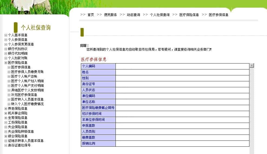Go to 便民服务 in the breadcrumb
267x154 pixels.
click(x=111, y=15)
